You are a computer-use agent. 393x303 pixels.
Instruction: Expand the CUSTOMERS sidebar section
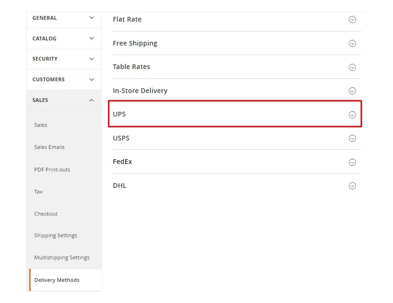[63, 79]
